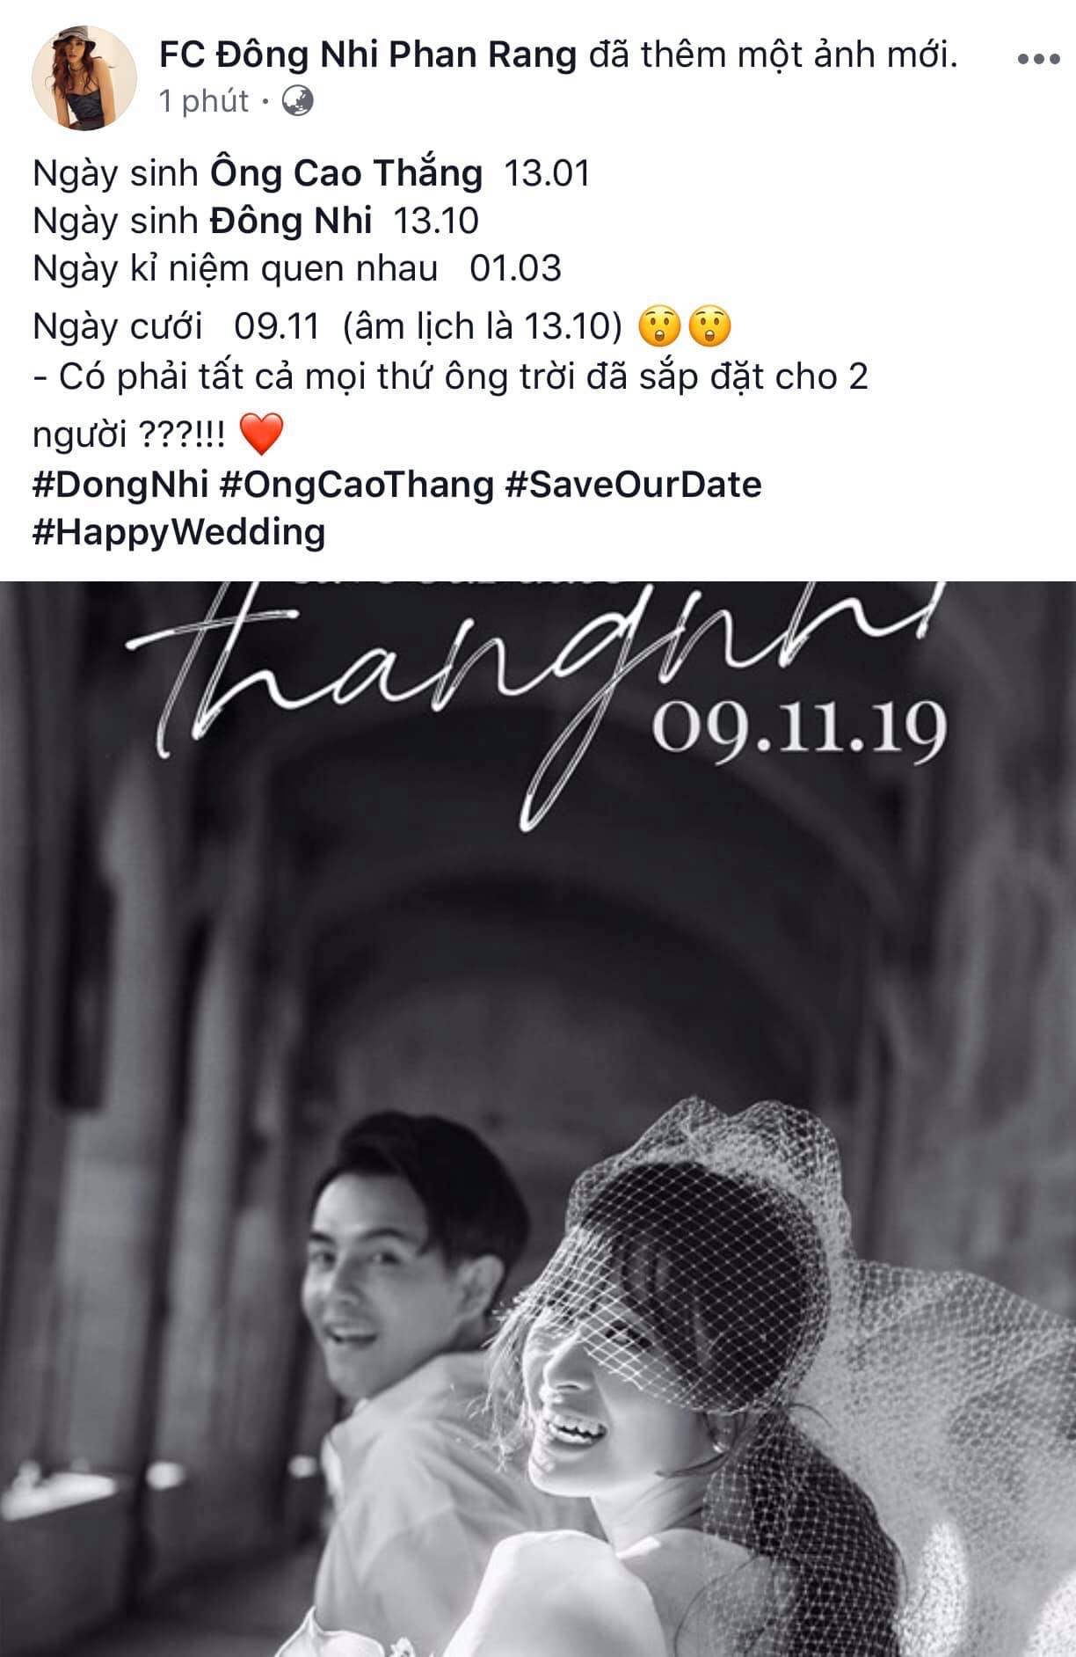Click the #DongNhi hashtag
The height and width of the screenshot is (1657, 1076).
pyautogui.click(x=120, y=485)
